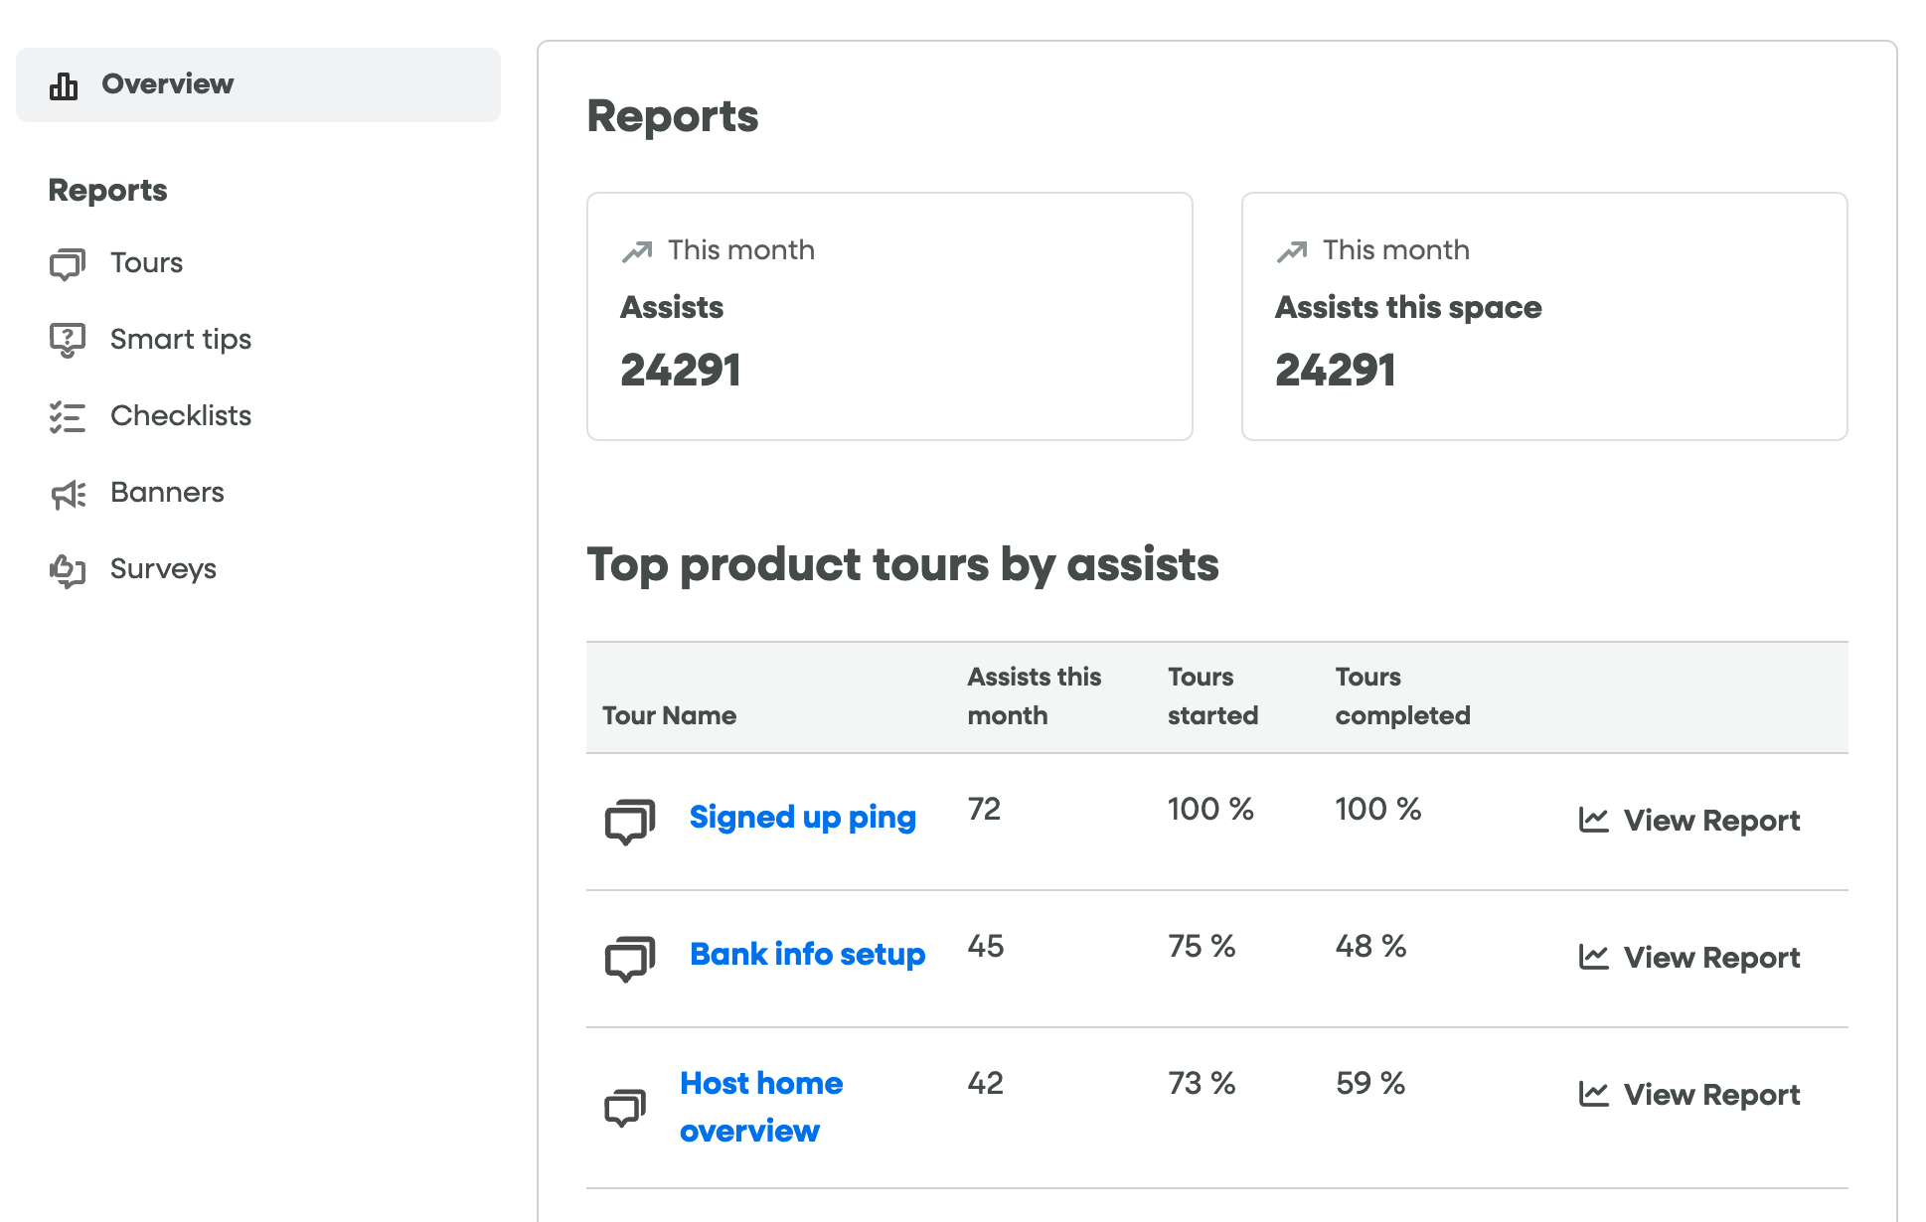Click tour icon beside Host home overview
Viewport: 1926px width, 1222px height.
tap(625, 1107)
